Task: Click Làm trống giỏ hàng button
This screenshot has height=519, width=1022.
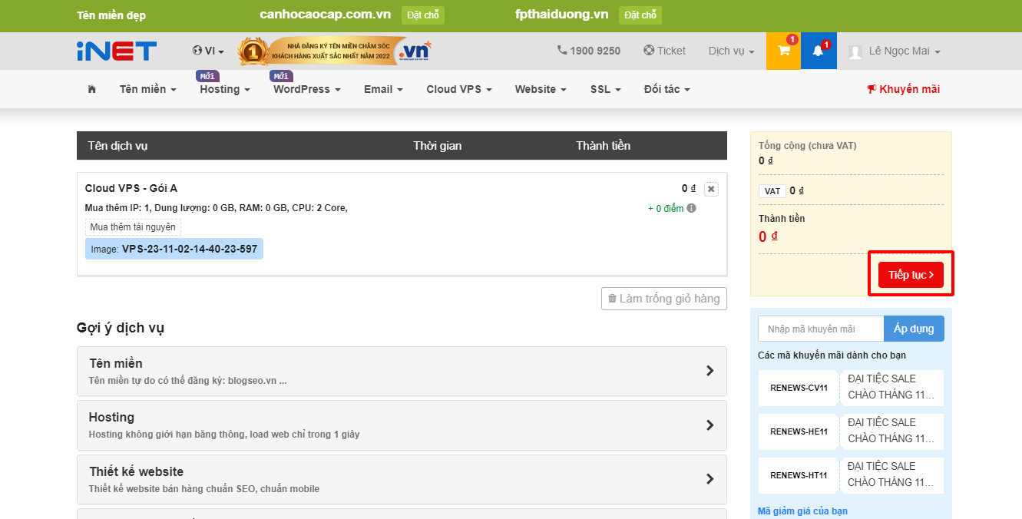Action: 664,299
